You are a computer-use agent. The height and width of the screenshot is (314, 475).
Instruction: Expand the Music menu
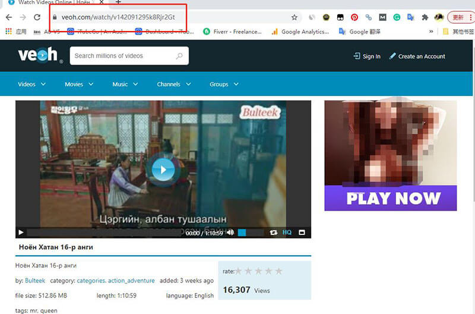[125, 84]
